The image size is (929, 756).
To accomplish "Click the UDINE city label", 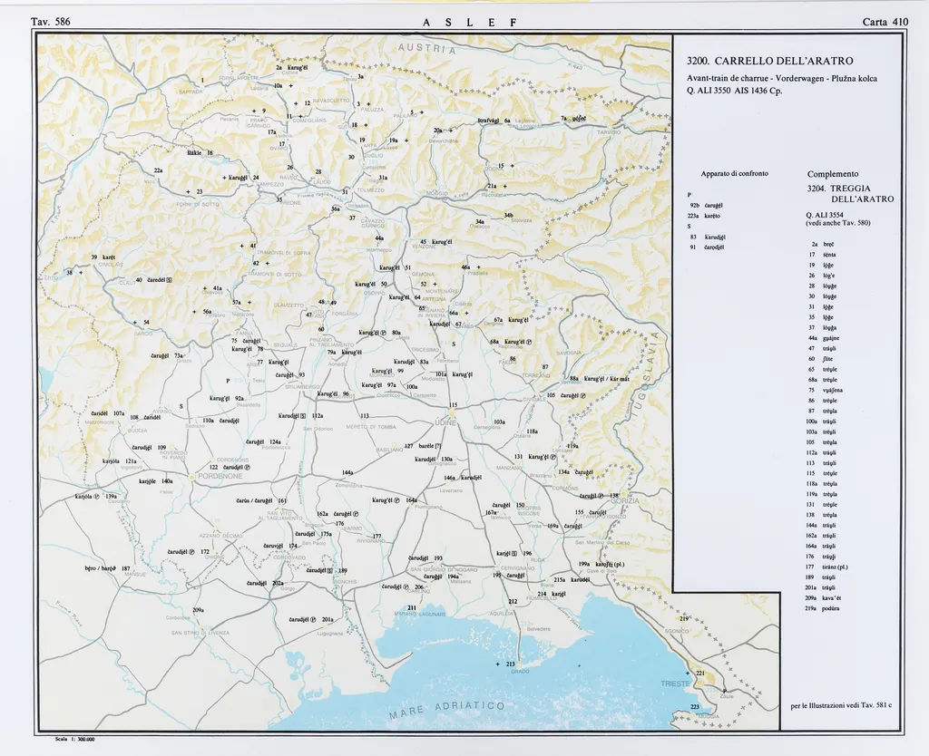I will pos(445,422).
